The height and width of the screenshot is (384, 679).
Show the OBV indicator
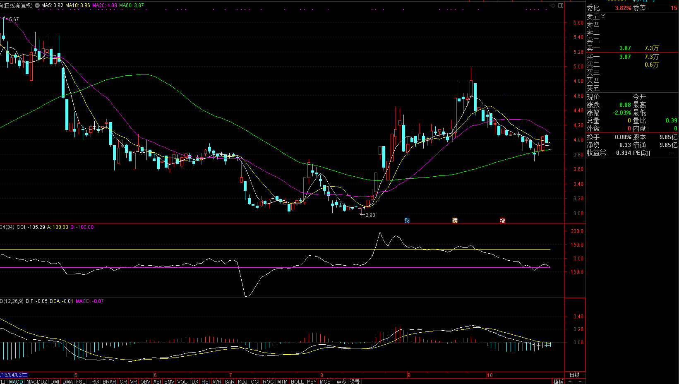click(145, 382)
